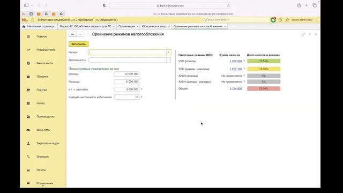Open the ОС и НМА section

click(43, 130)
